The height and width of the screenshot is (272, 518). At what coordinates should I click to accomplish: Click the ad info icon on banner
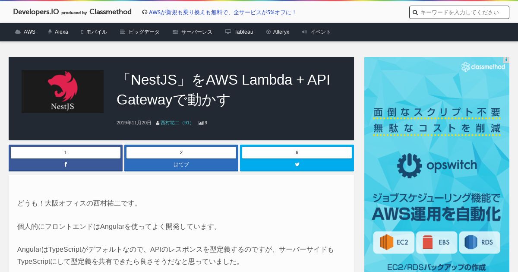tap(506, 60)
